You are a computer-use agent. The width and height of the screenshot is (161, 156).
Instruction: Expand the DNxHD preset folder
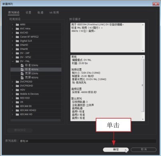point(12,45)
